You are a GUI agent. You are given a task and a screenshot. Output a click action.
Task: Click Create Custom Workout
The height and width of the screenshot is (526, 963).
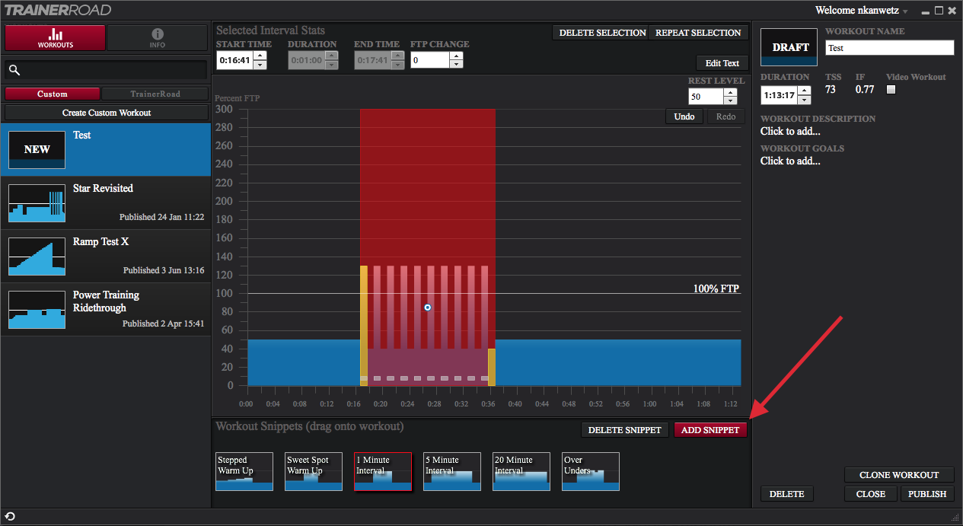tap(107, 113)
